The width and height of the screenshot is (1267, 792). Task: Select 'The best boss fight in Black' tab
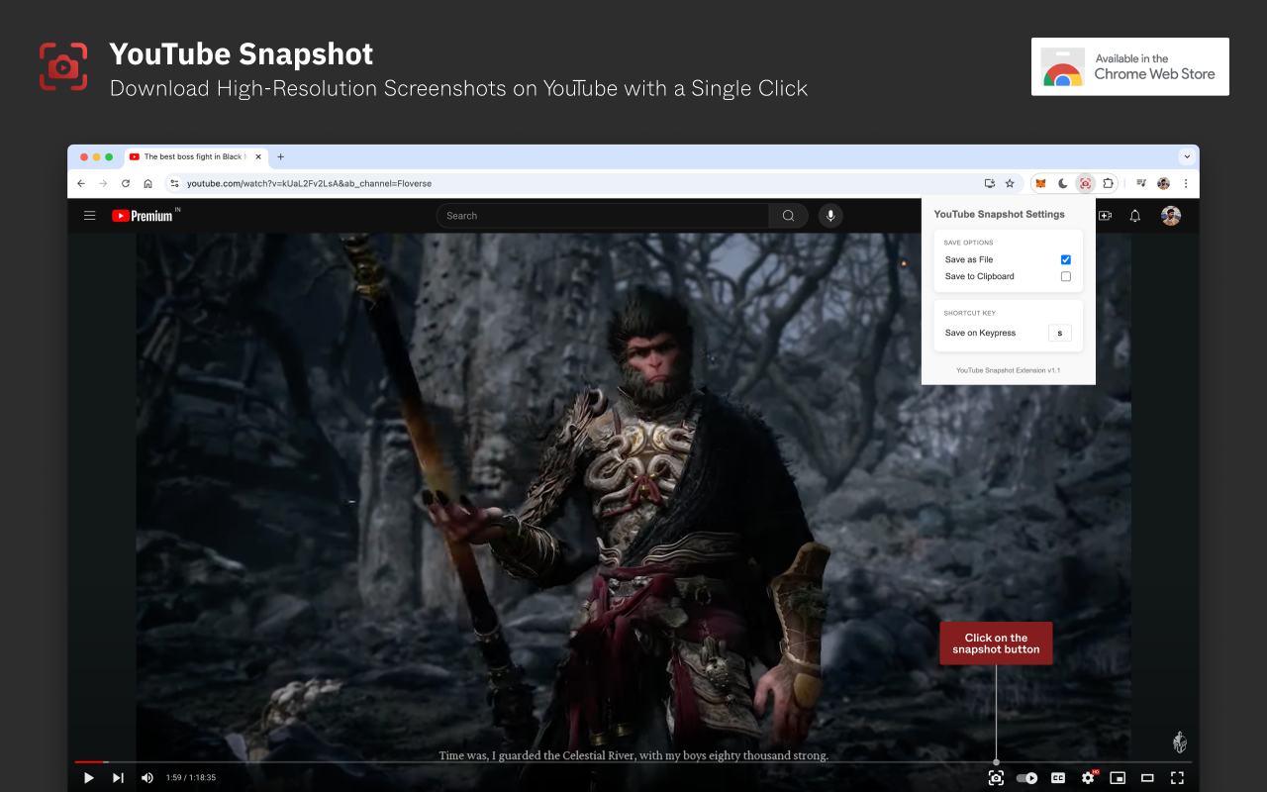[x=194, y=156]
